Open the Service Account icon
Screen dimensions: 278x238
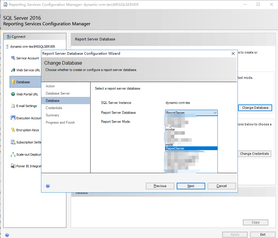pyautogui.click(x=13, y=58)
